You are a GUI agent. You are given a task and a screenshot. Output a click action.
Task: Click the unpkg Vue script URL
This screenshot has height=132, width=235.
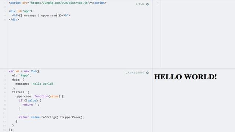point(60,3)
